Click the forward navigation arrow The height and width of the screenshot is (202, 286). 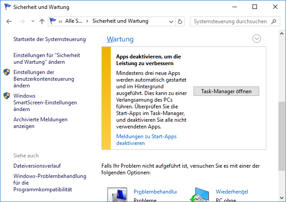coord(22,21)
